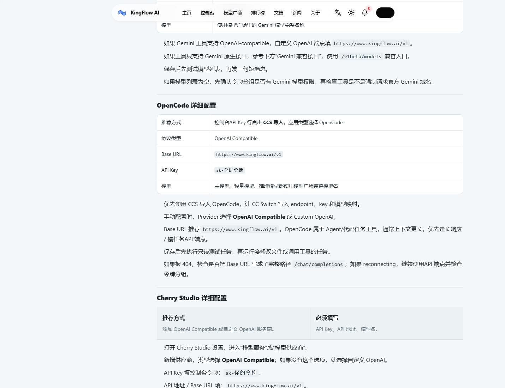Image resolution: width=505 pixels, height=388 pixels.
Task: Open the notification bell
Action: 365,13
